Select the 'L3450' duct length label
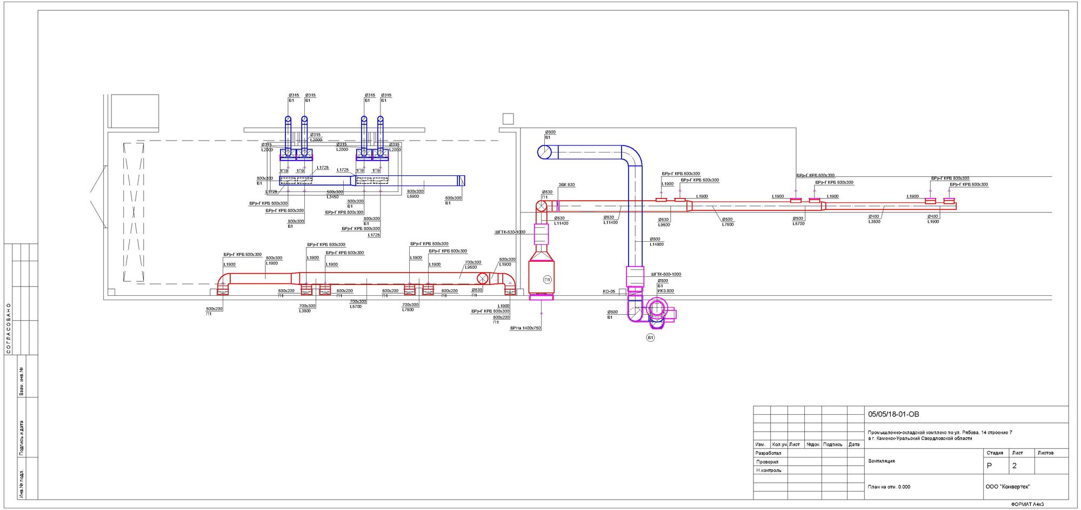 [332, 197]
